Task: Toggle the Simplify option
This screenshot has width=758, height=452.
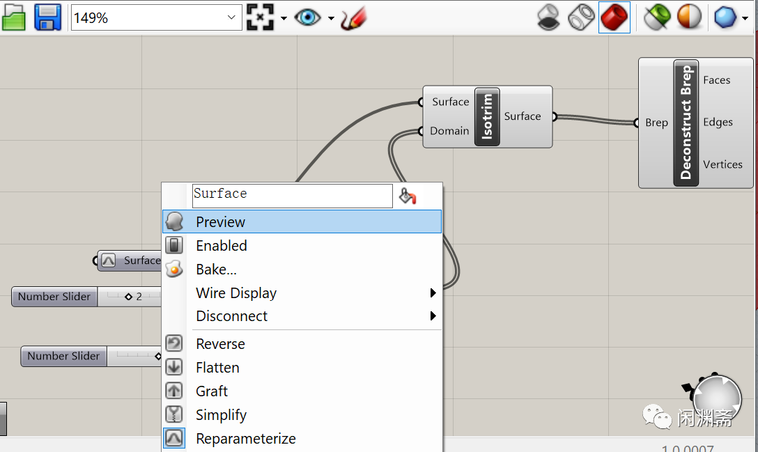Action: (302, 415)
